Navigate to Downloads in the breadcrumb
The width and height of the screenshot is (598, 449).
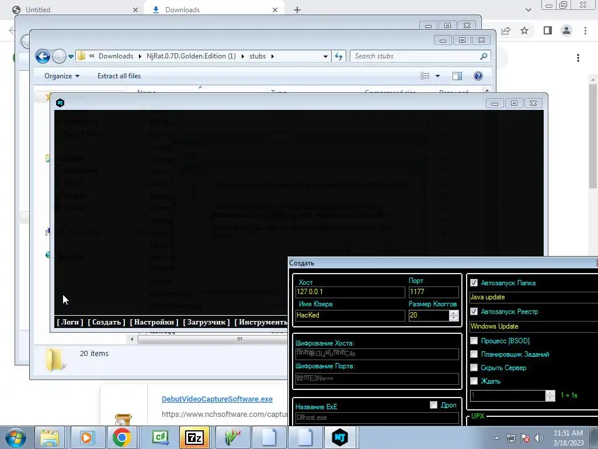tap(116, 56)
